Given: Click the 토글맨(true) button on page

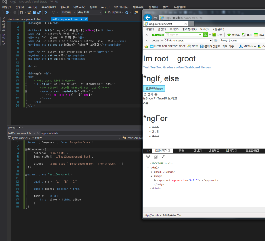Looking at the screenshot, I should [154, 88].
